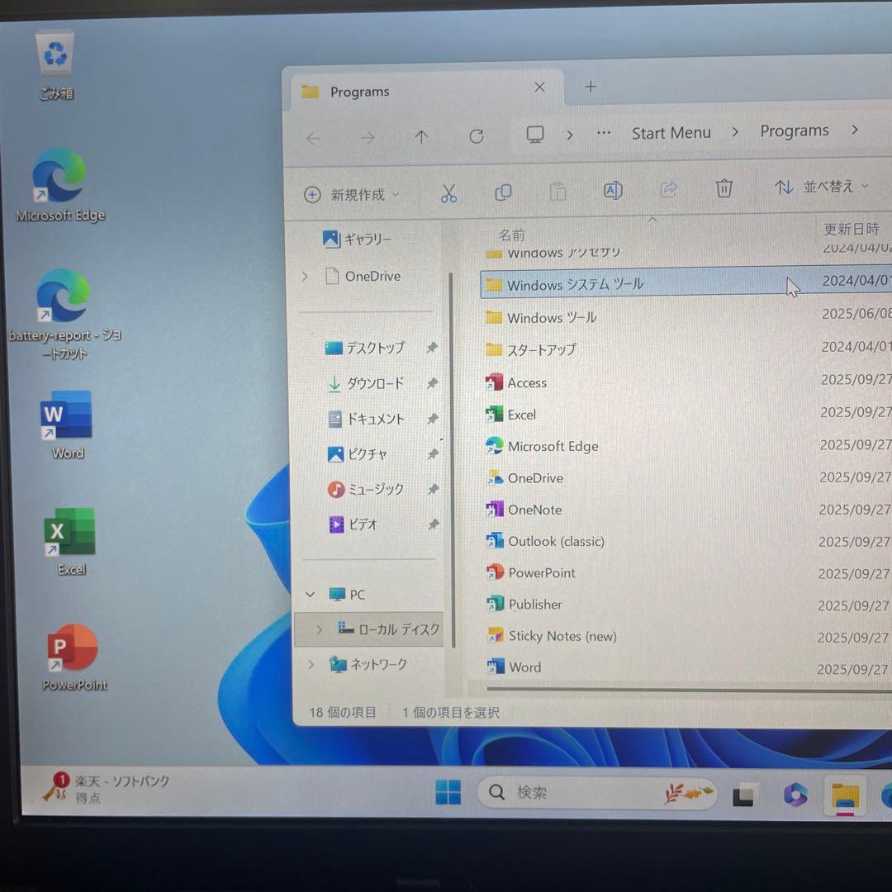Click the Copilot icon in the taskbar
Viewport: 892px width, 892px height.
(795, 795)
